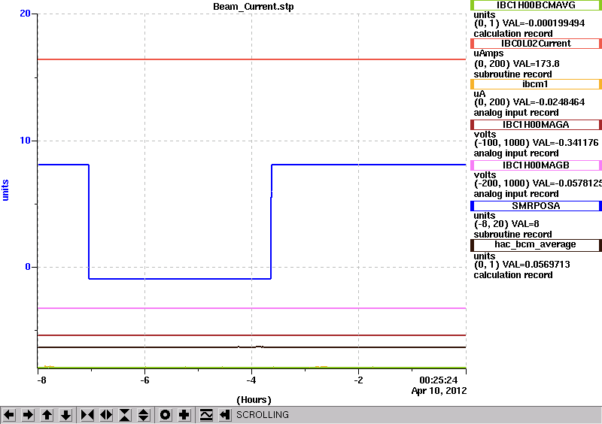
Task: Shift the plot up with the up arrow
Action: coord(47,415)
